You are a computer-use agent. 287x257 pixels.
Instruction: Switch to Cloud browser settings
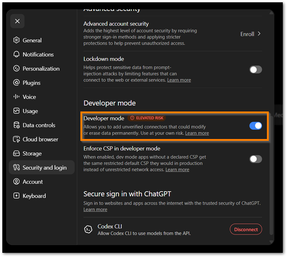pos(42,139)
